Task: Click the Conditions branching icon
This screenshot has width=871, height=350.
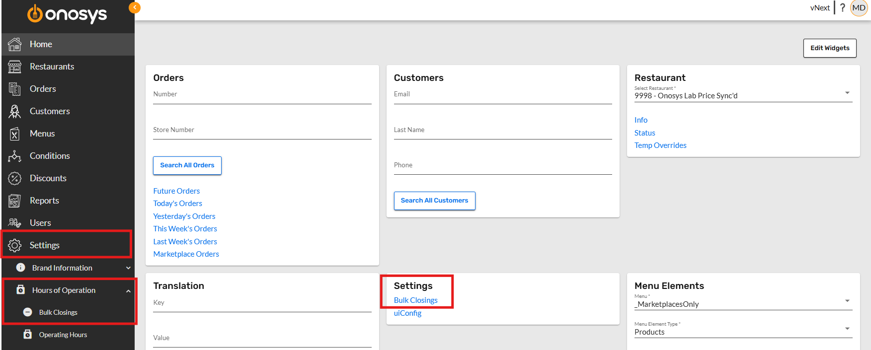Action: click(x=14, y=156)
